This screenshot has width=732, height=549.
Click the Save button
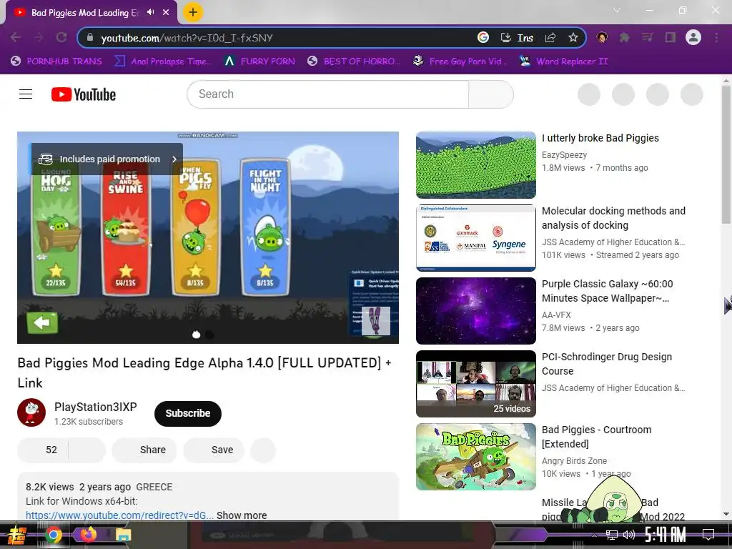point(214,450)
